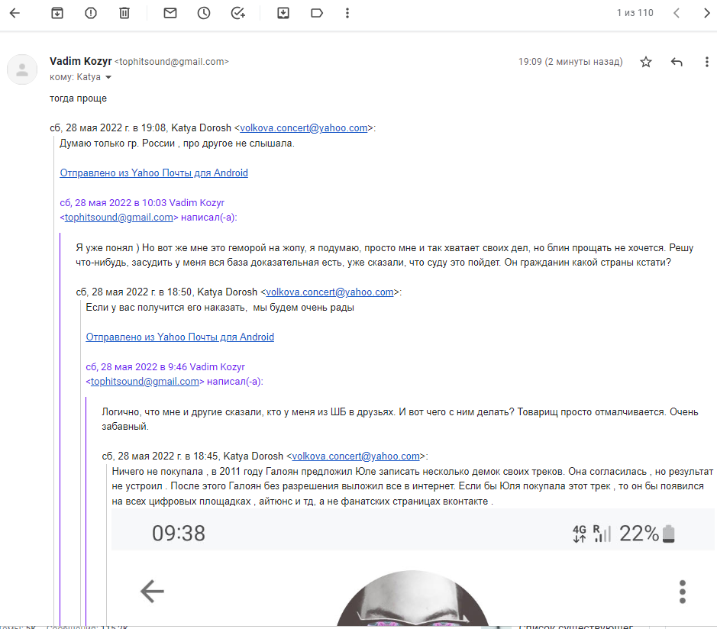The height and width of the screenshot is (629, 717).
Task: Open volkova.concert@yahoo.com link at 19:08
Action: (304, 128)
